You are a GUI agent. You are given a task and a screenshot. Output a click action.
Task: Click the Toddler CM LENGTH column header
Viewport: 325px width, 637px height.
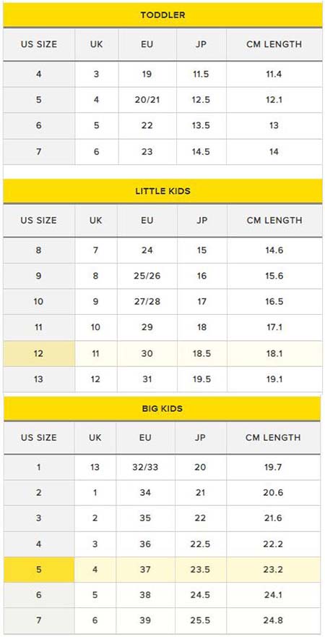[274, 44]
